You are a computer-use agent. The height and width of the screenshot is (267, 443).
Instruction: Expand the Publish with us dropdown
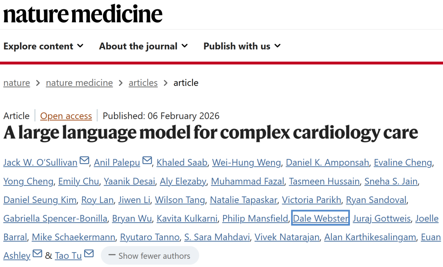(x=242, y=46)
